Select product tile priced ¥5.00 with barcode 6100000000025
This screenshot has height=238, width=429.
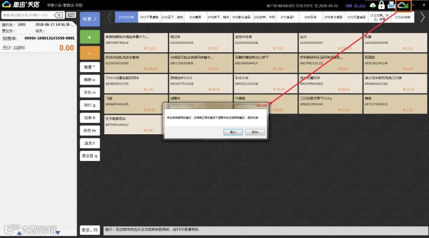point(201,43)
